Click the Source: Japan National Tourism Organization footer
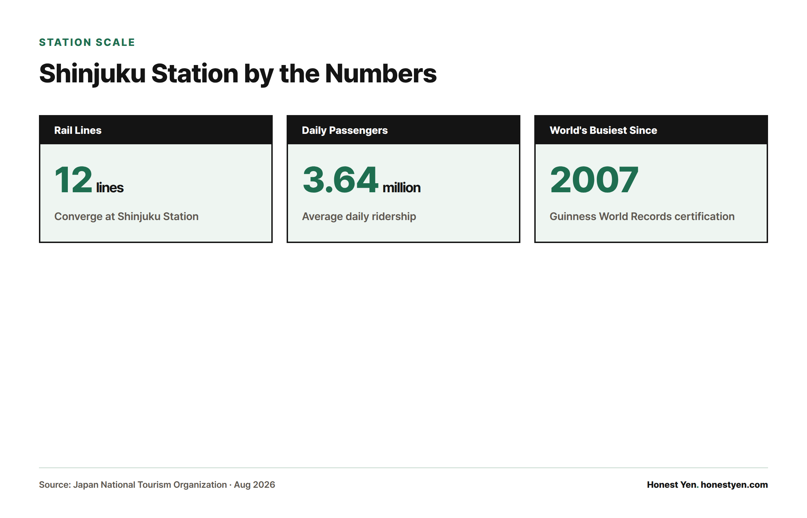The height and width of the screenshot is (518, 807). pyautogui.click(x=157, y=485)
